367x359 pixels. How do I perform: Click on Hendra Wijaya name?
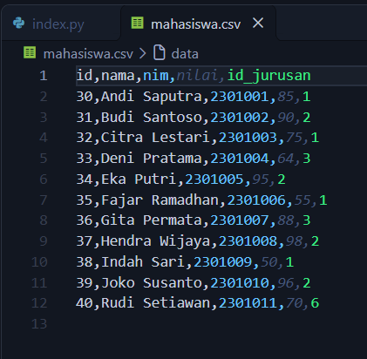(155, 241)
